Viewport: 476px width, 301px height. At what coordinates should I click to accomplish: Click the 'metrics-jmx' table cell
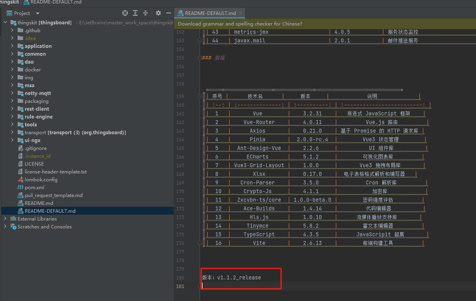point(251,32)
